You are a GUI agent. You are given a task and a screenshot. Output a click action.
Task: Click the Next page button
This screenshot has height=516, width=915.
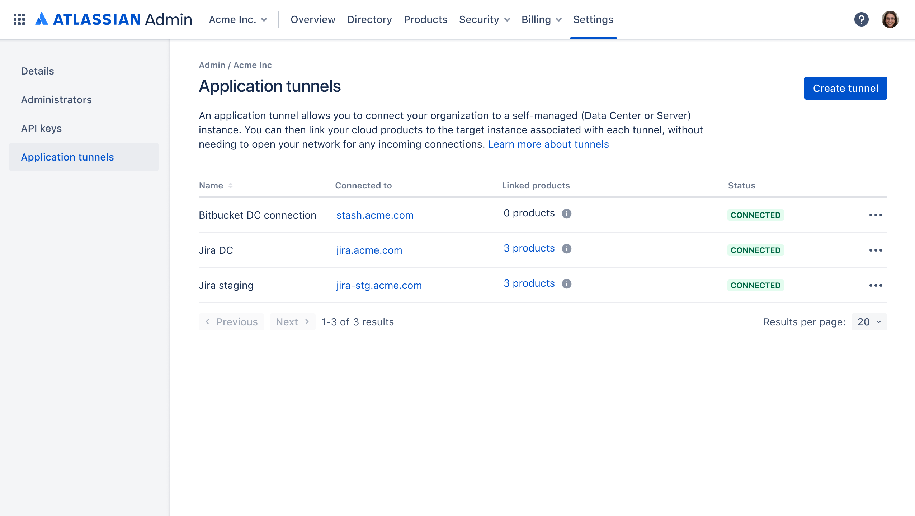(293, 322)
